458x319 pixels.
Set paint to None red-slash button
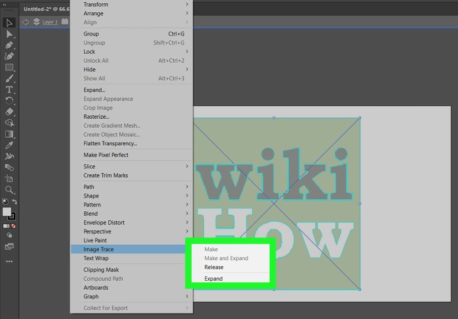(x=13, y=226)
